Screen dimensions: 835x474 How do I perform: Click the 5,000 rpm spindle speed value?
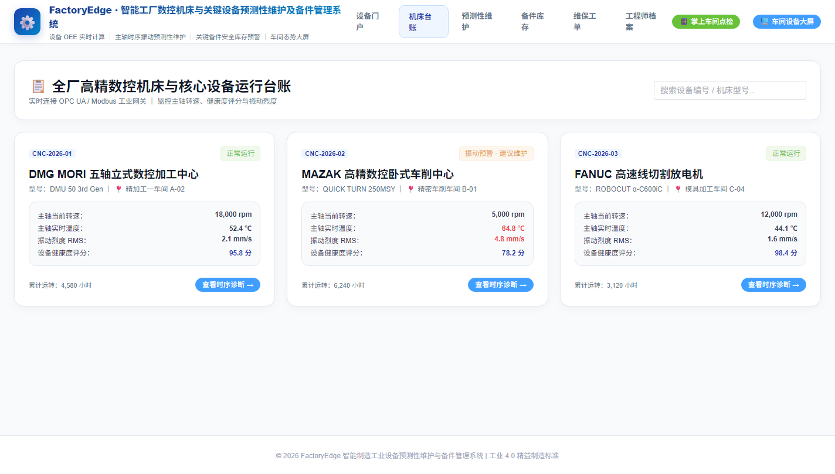(x=508, y=214)
